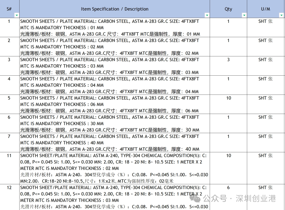
Task: Select description cell with THICKNESS : 03 MM carbon steel
Action: 115,66
